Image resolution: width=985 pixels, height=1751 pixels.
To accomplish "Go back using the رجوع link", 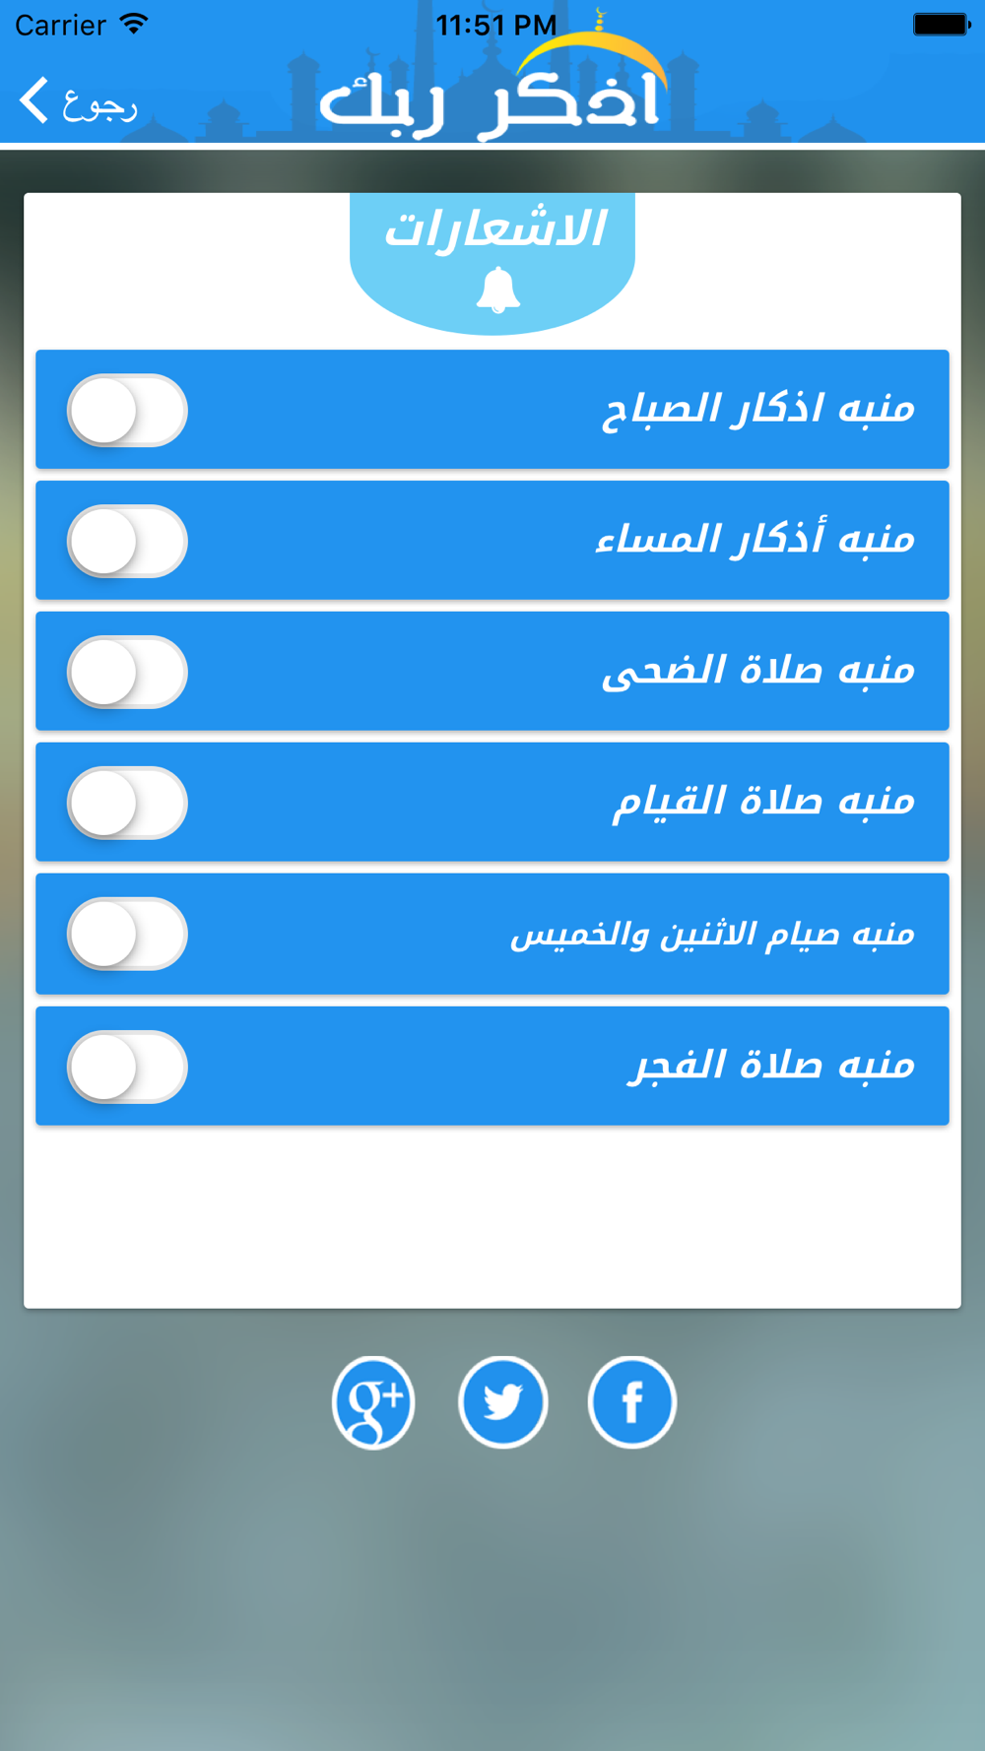I will point(99,102).
